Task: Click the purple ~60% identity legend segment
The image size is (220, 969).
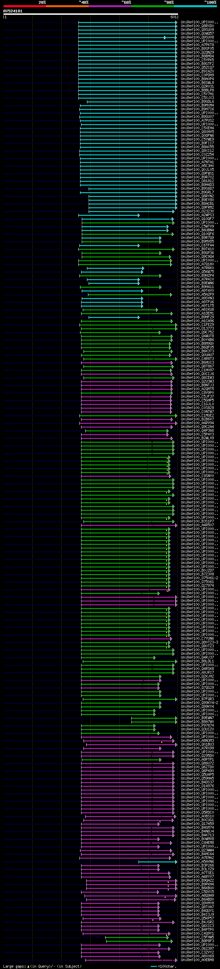Action: [x=110, y=6]
